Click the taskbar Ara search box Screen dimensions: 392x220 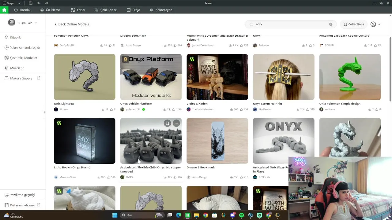(x=142, y=215)
